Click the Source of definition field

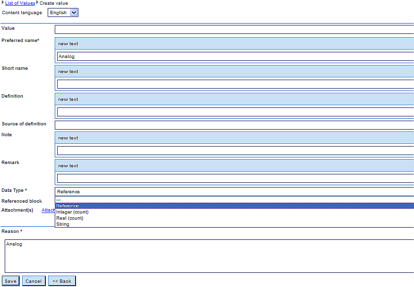tap(234, 125)
